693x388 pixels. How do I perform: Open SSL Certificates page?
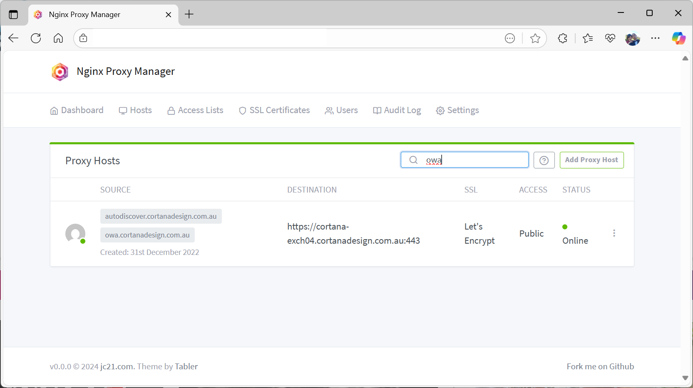tap(274, 110)
